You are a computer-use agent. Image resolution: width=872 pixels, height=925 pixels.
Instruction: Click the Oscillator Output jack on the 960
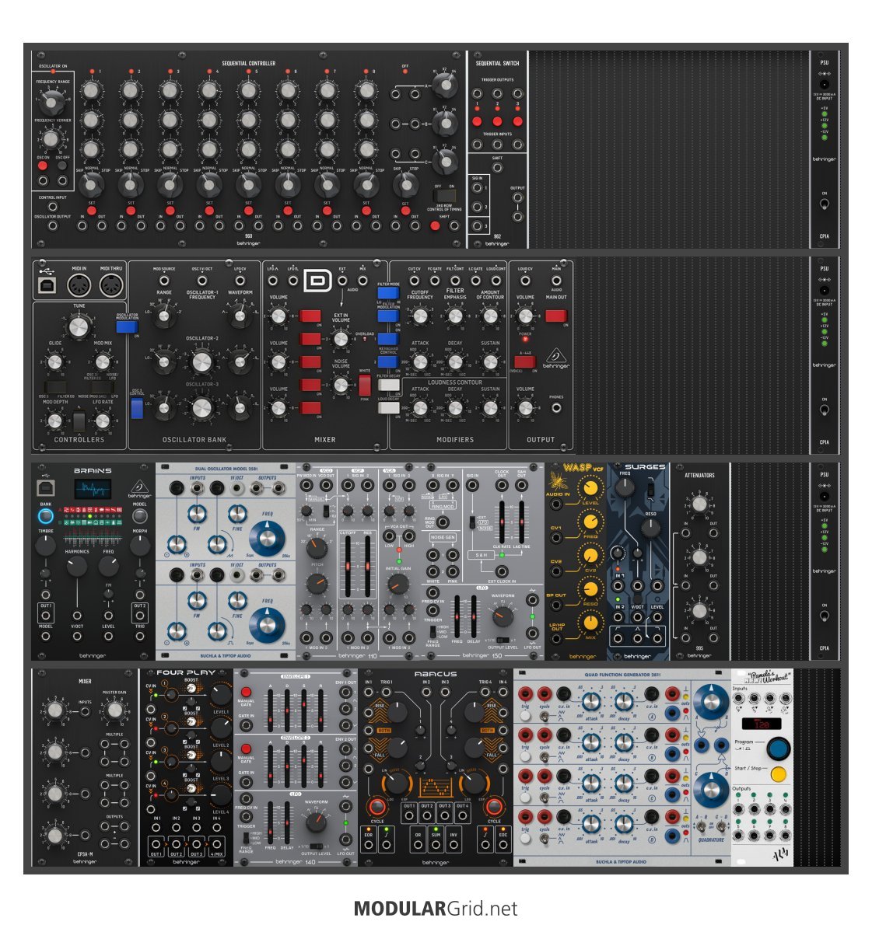point(53,225)
